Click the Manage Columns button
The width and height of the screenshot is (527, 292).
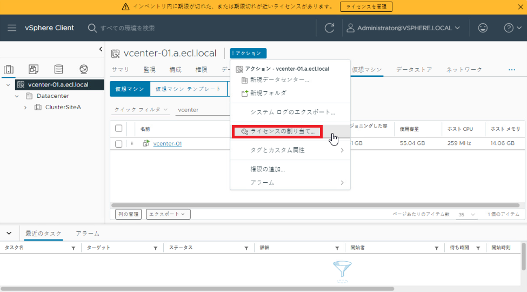tap(129, 214)
